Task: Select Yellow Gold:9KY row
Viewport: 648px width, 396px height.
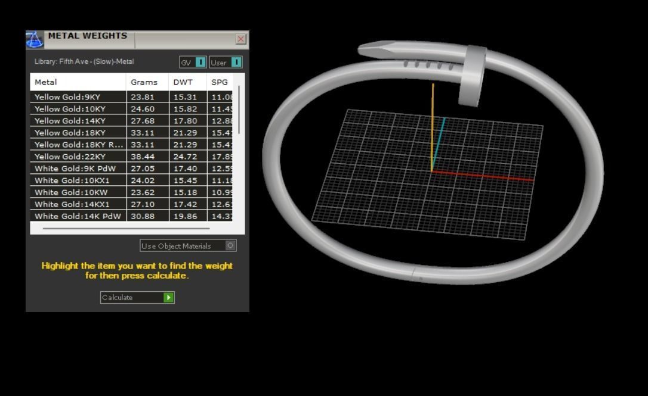Action: [x=131, y=97]
